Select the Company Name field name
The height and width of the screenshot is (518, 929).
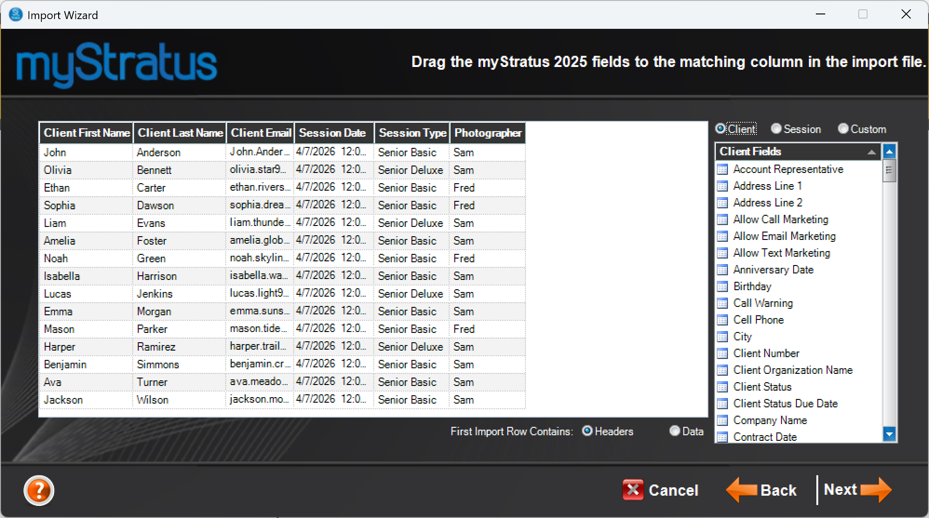pyautogui.click(x=770, y=420)
